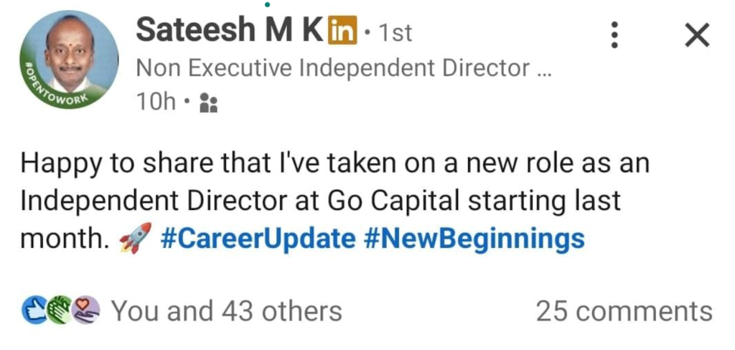Click the "10h" post timestamp
Image resolution: width=735 pixels, height=350 pixels.
point(155,103)
